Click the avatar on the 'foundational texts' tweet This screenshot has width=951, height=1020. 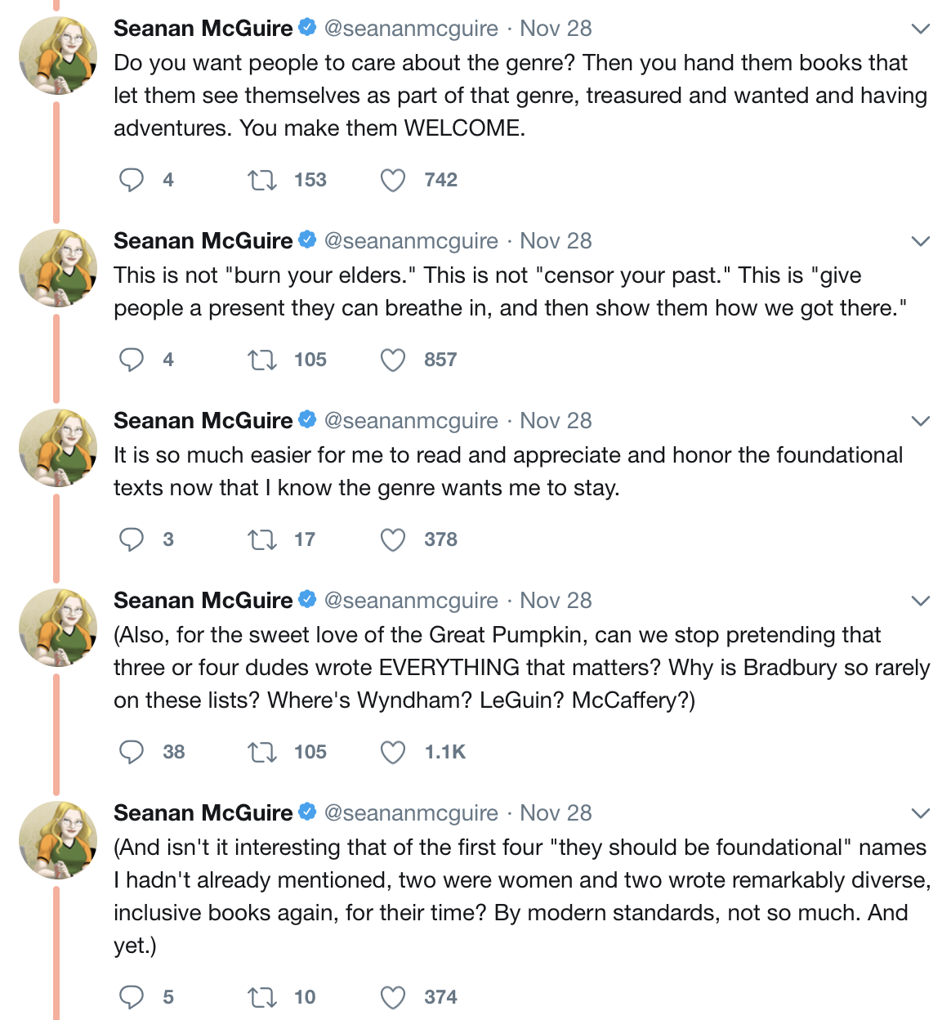58,448
